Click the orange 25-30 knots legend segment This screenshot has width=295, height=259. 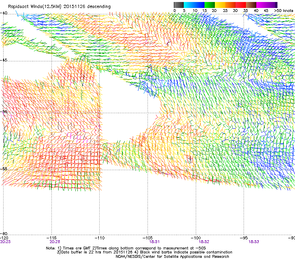(230, 5)
